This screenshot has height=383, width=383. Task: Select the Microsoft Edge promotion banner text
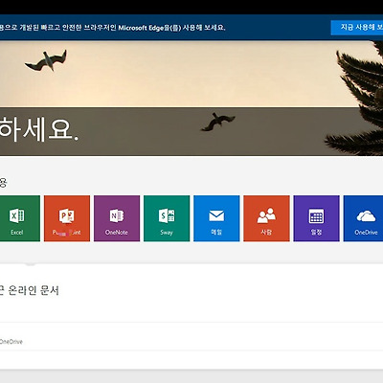(x=112, y=28)
